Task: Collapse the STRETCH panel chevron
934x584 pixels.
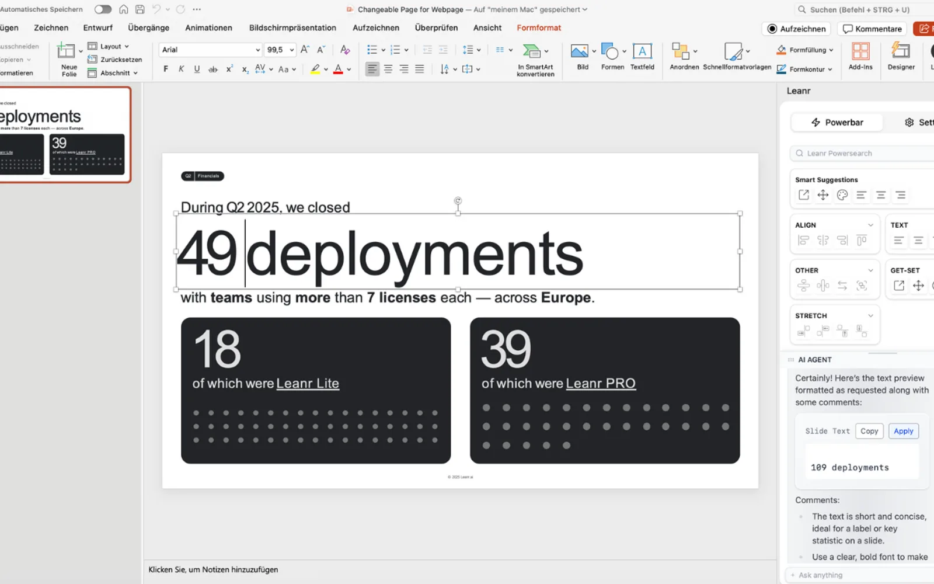Action: click(870, 315)
